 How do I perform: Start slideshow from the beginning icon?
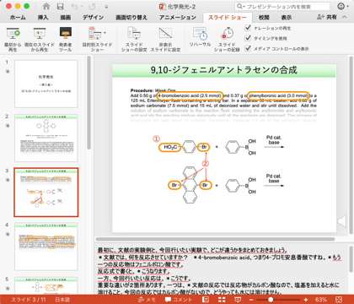point(13,34)
